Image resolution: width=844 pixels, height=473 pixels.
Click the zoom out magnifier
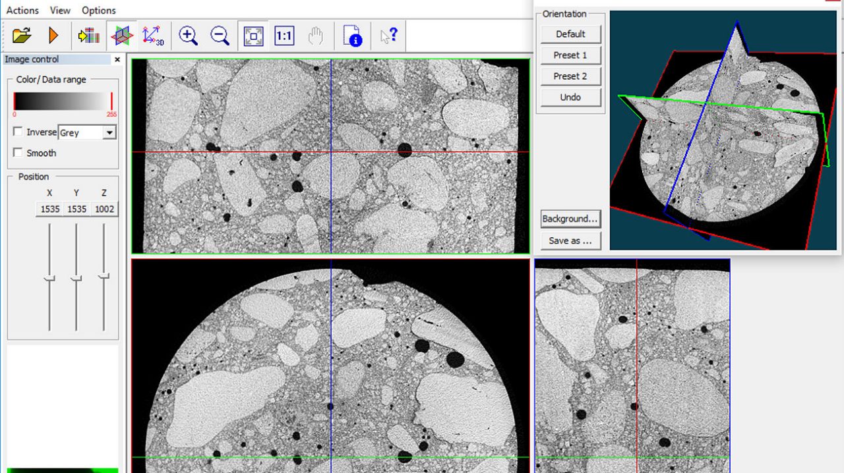point(220,36)
